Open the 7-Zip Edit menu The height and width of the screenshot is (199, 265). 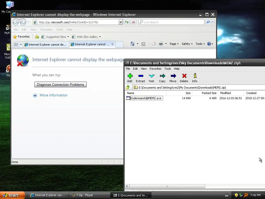coord(135,69)
